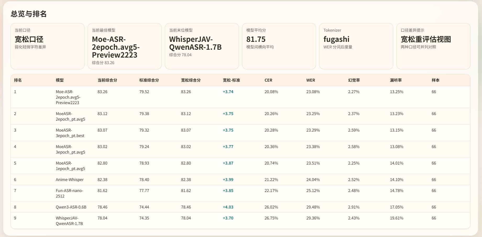The image size is (482, 237).
Task: Sort by the 标准综合分 column header
Action: [x=149, y=80]
